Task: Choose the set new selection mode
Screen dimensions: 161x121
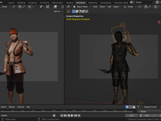Action: 73,11
